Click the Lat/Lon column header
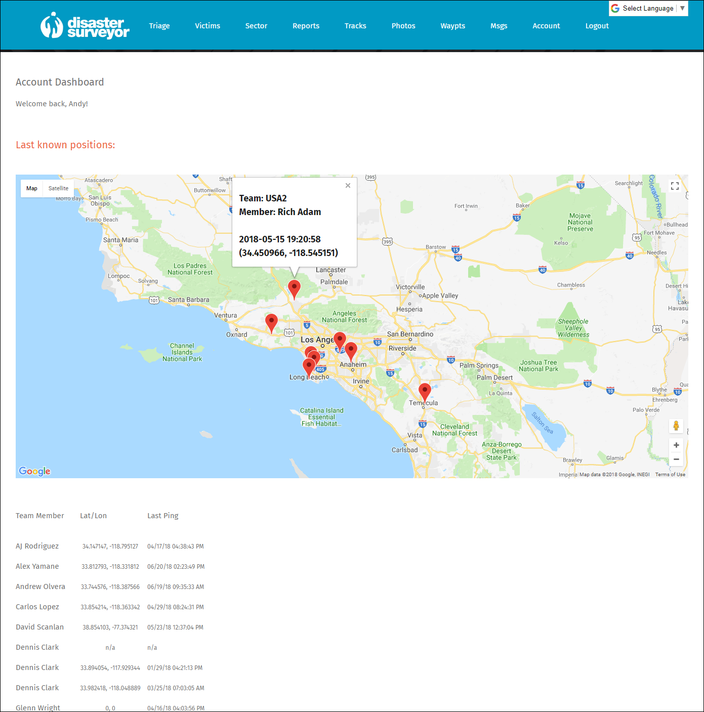 [93, 516]
